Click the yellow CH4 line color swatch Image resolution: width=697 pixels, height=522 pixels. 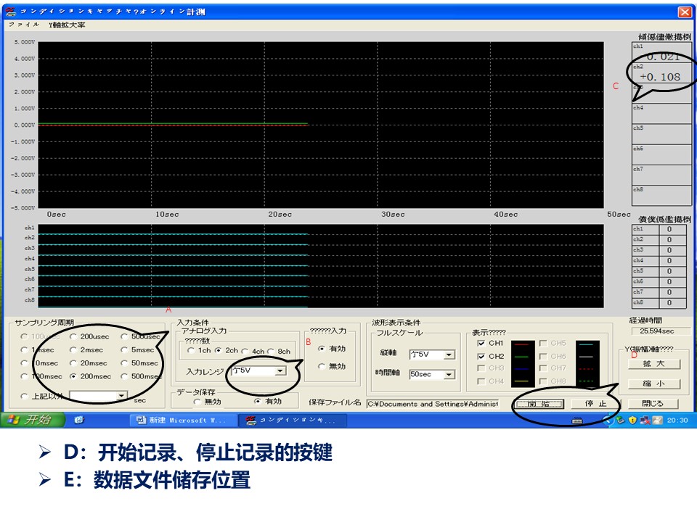[x=522, y=381]
